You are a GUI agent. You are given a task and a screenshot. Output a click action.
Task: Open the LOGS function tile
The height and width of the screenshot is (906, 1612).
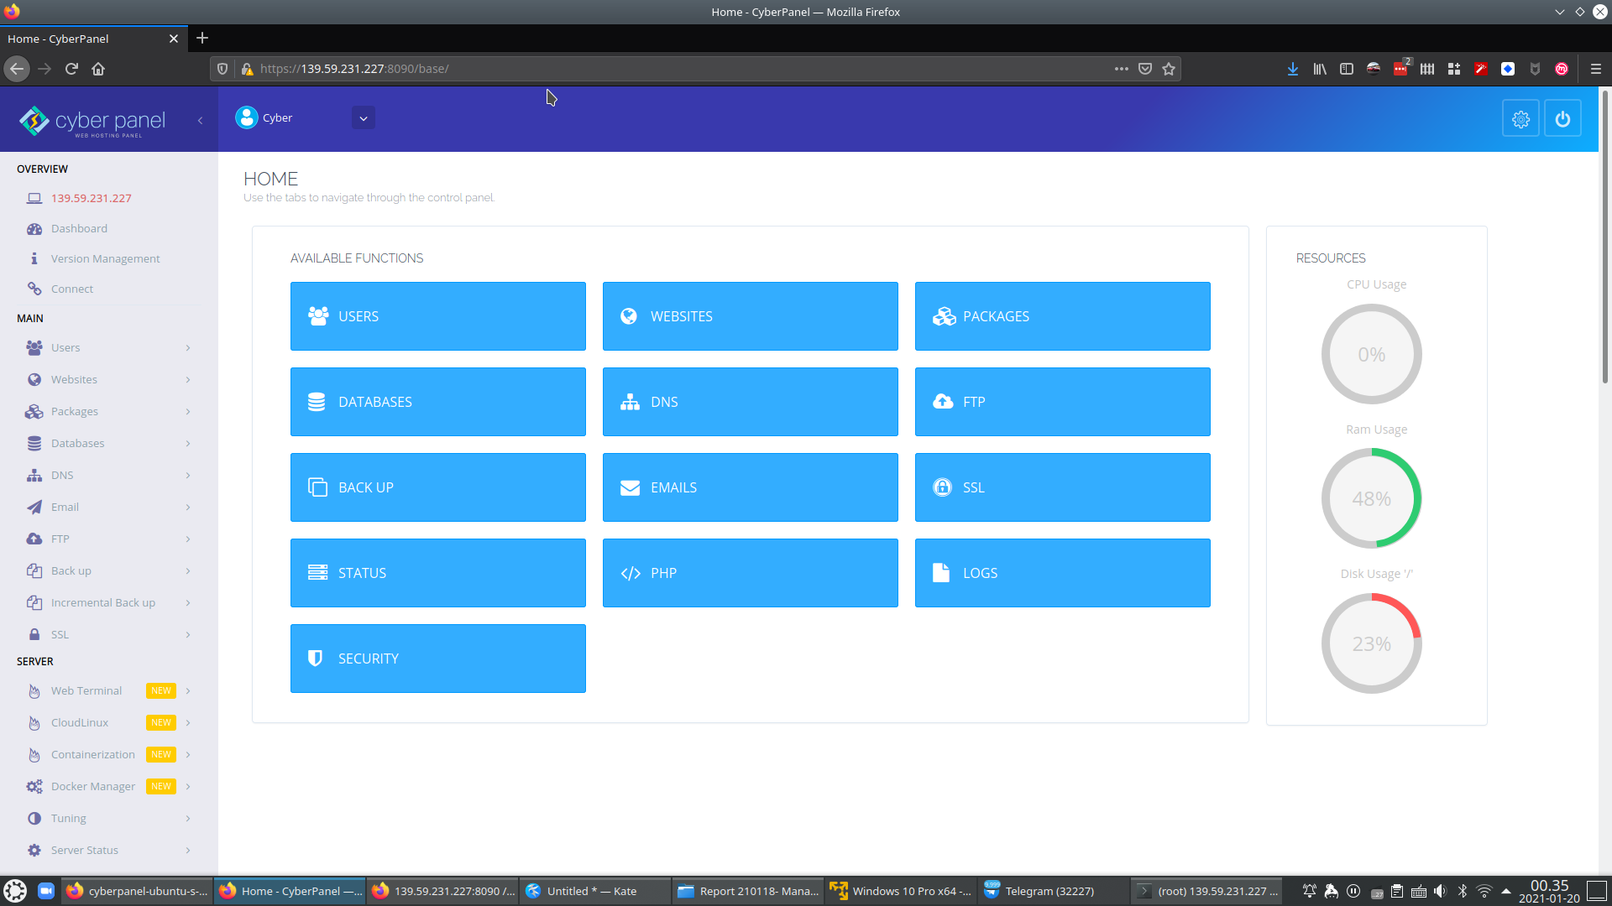(x=1062, y=573)
